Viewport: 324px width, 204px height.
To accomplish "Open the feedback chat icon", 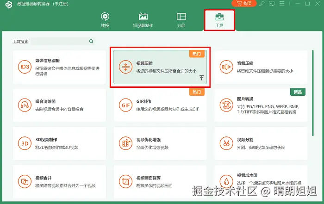I will (x=272, y=4).
